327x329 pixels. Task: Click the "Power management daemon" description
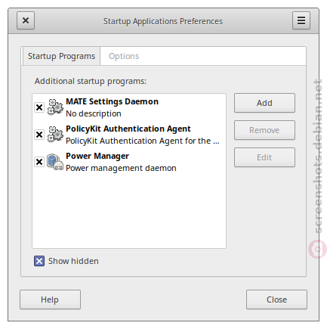(x=121, y=168)
